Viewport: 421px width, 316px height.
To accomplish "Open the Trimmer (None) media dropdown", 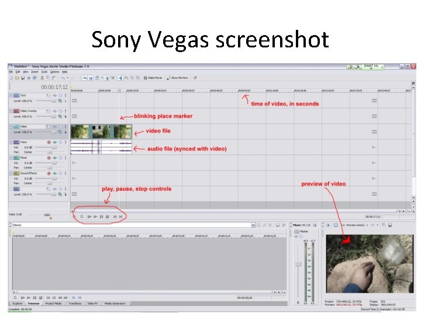I will pos(253,225).
